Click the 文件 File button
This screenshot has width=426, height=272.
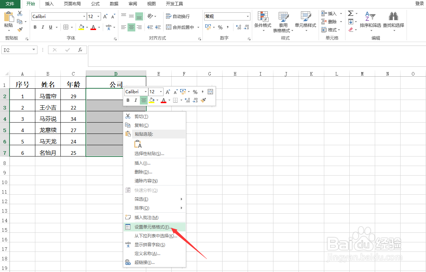pos(10,4)
